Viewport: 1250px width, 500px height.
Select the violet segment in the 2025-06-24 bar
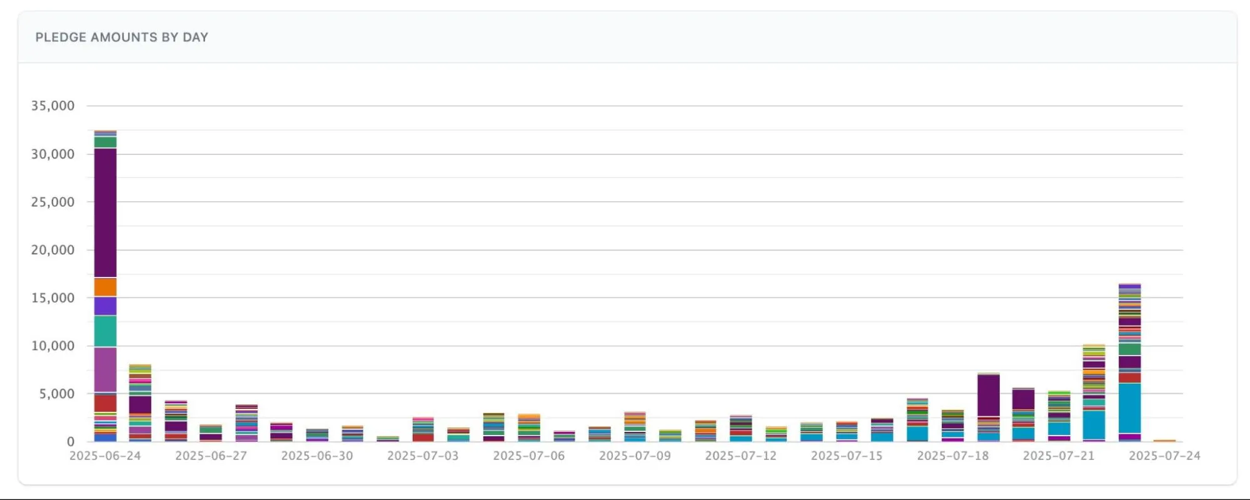(x=105, y=306)
